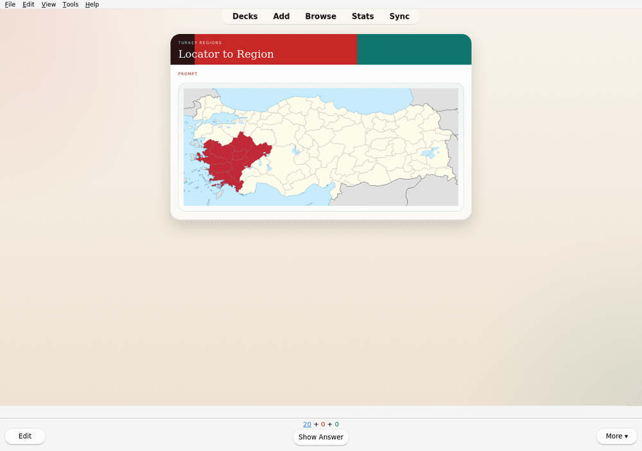Viewport: 642px width, 451px height.
Task: Click the learning count red 0
Action: point(323,425)
